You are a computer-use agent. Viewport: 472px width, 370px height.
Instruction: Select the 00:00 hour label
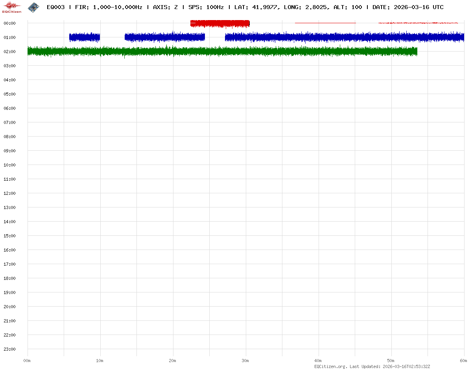(9, 23)
